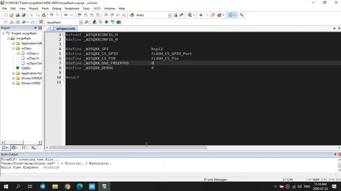Click the Build target toolbar icon
Image resolution: width=341 pixels, height=191 pixels.
(x=12, y=22)
